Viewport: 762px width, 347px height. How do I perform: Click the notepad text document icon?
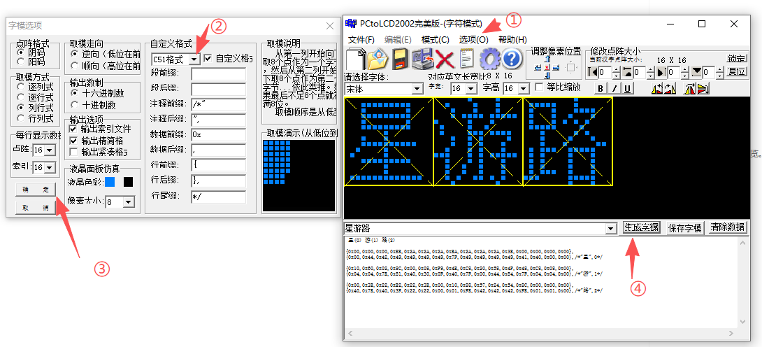click(x=467, y=59)
